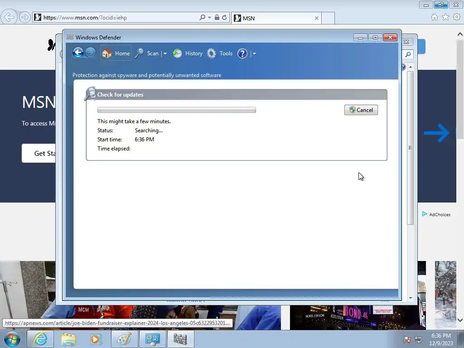The height and width of the screenshot is (348, 464).
Task: Expand the address bar autocomplete dropdown
Action: [209, 18]
